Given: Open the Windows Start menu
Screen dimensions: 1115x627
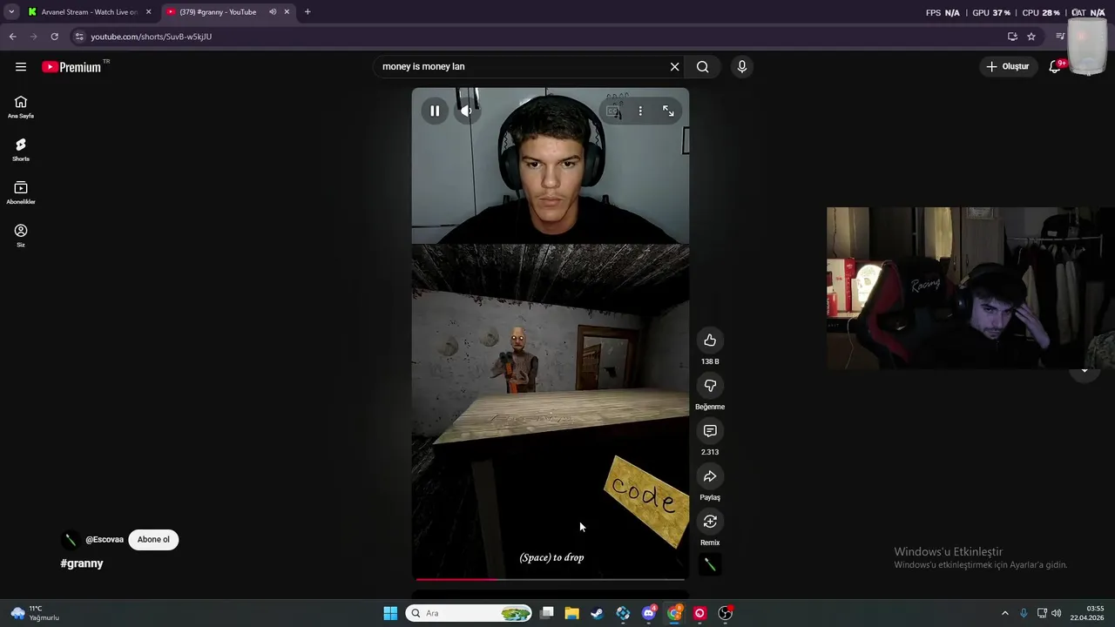Looking at the screenshot, I should [x=390, y=613].
